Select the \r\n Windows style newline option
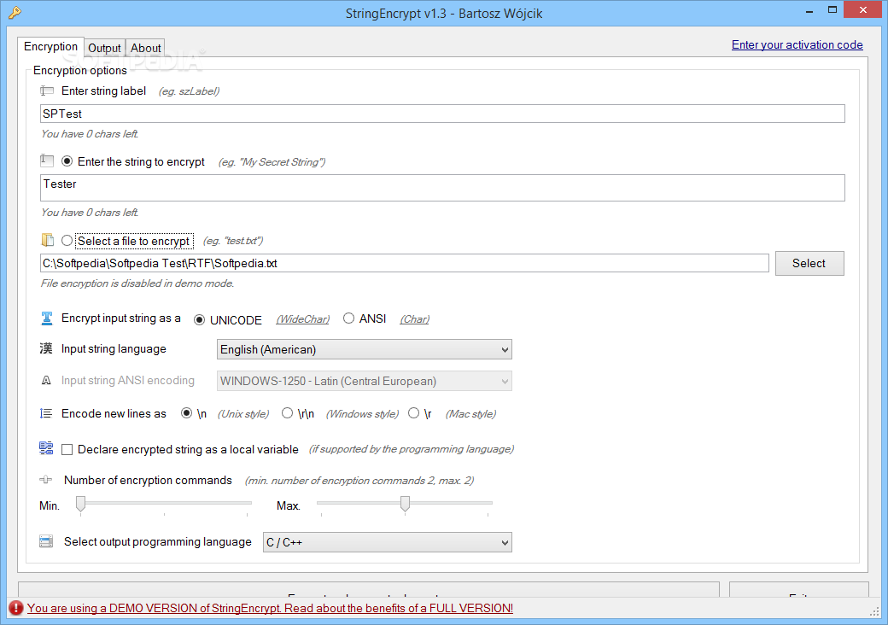This screenshot has height=625, width=888. (x=287, y=413)
